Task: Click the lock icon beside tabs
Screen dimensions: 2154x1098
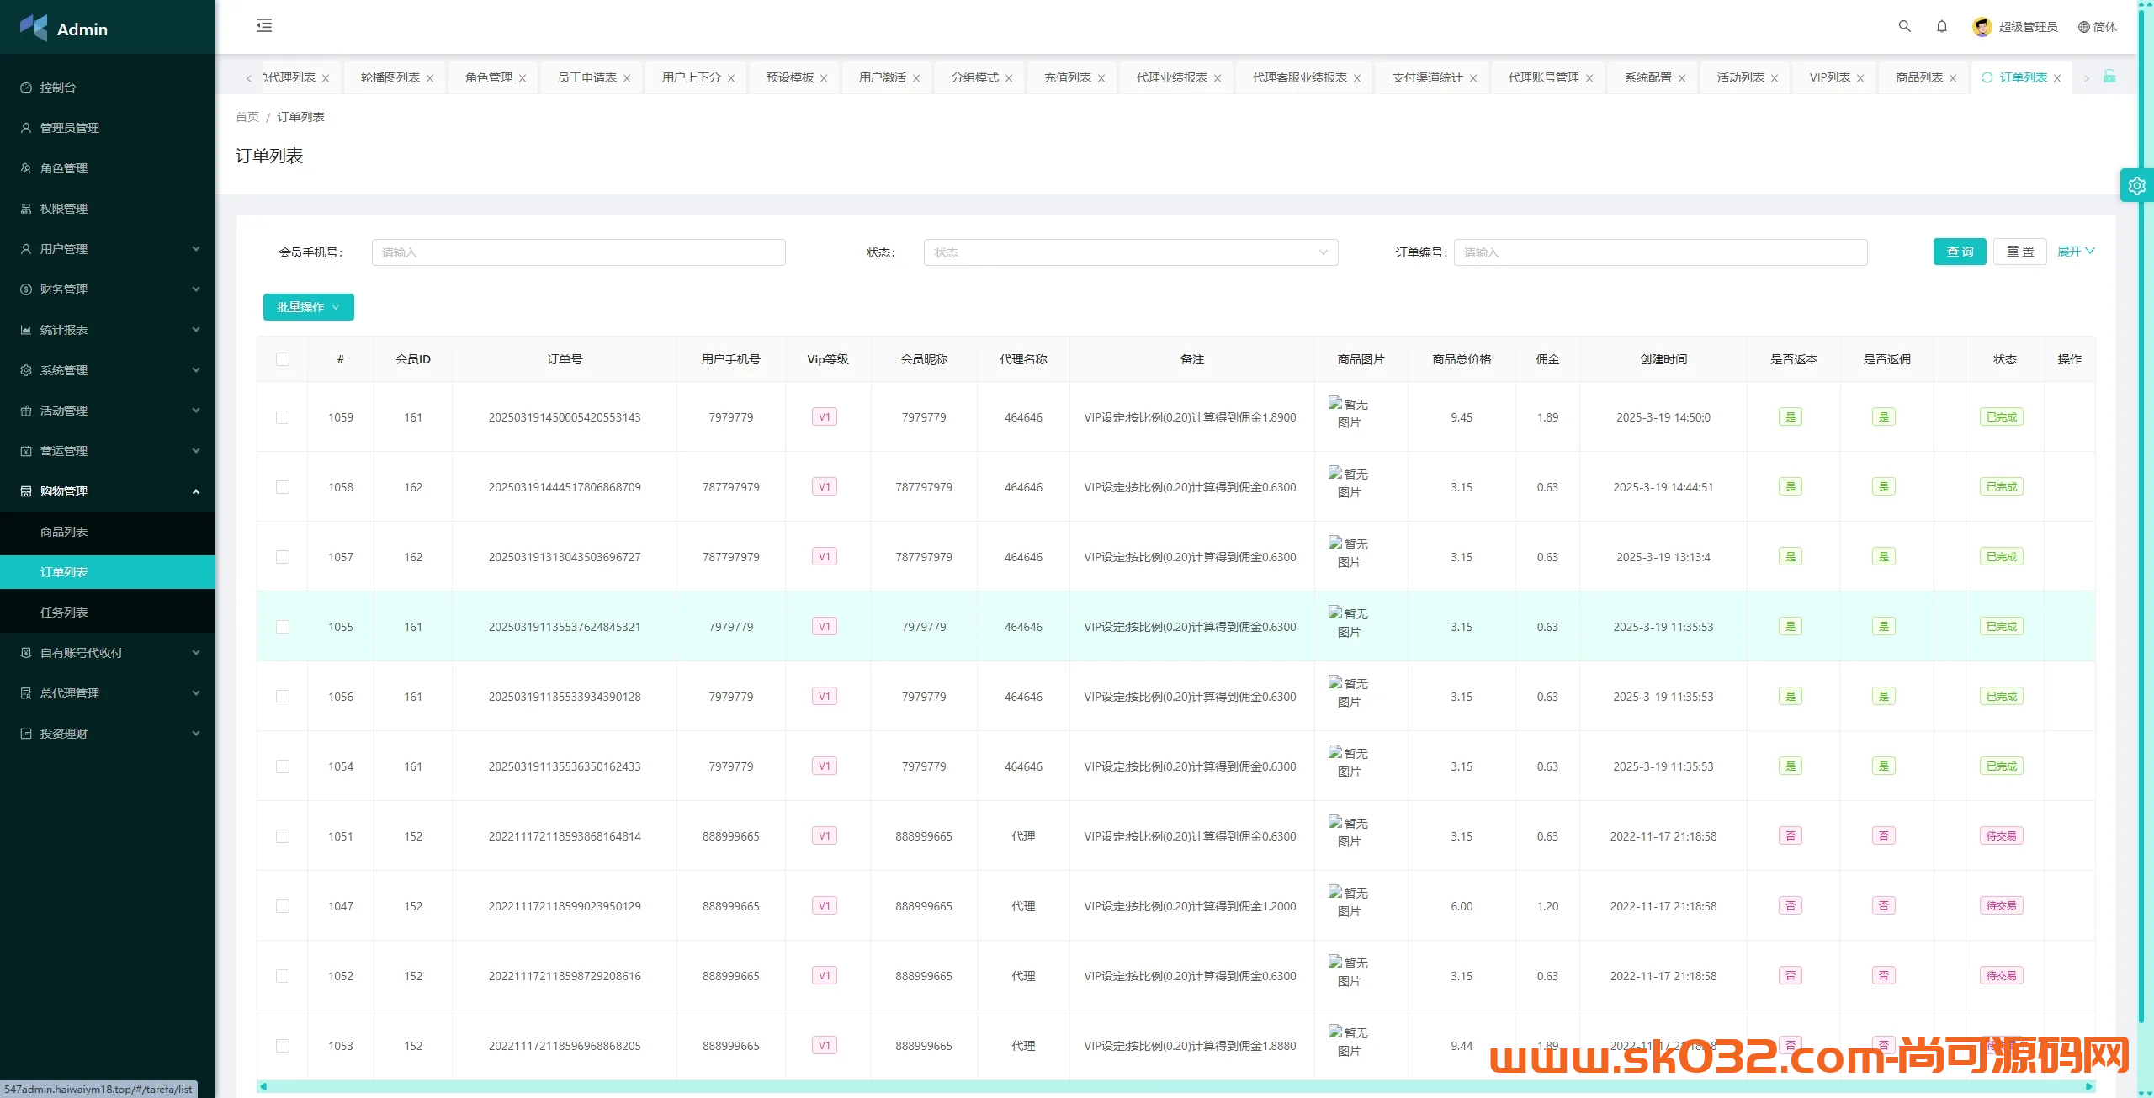Action: tap(2109, 77)
